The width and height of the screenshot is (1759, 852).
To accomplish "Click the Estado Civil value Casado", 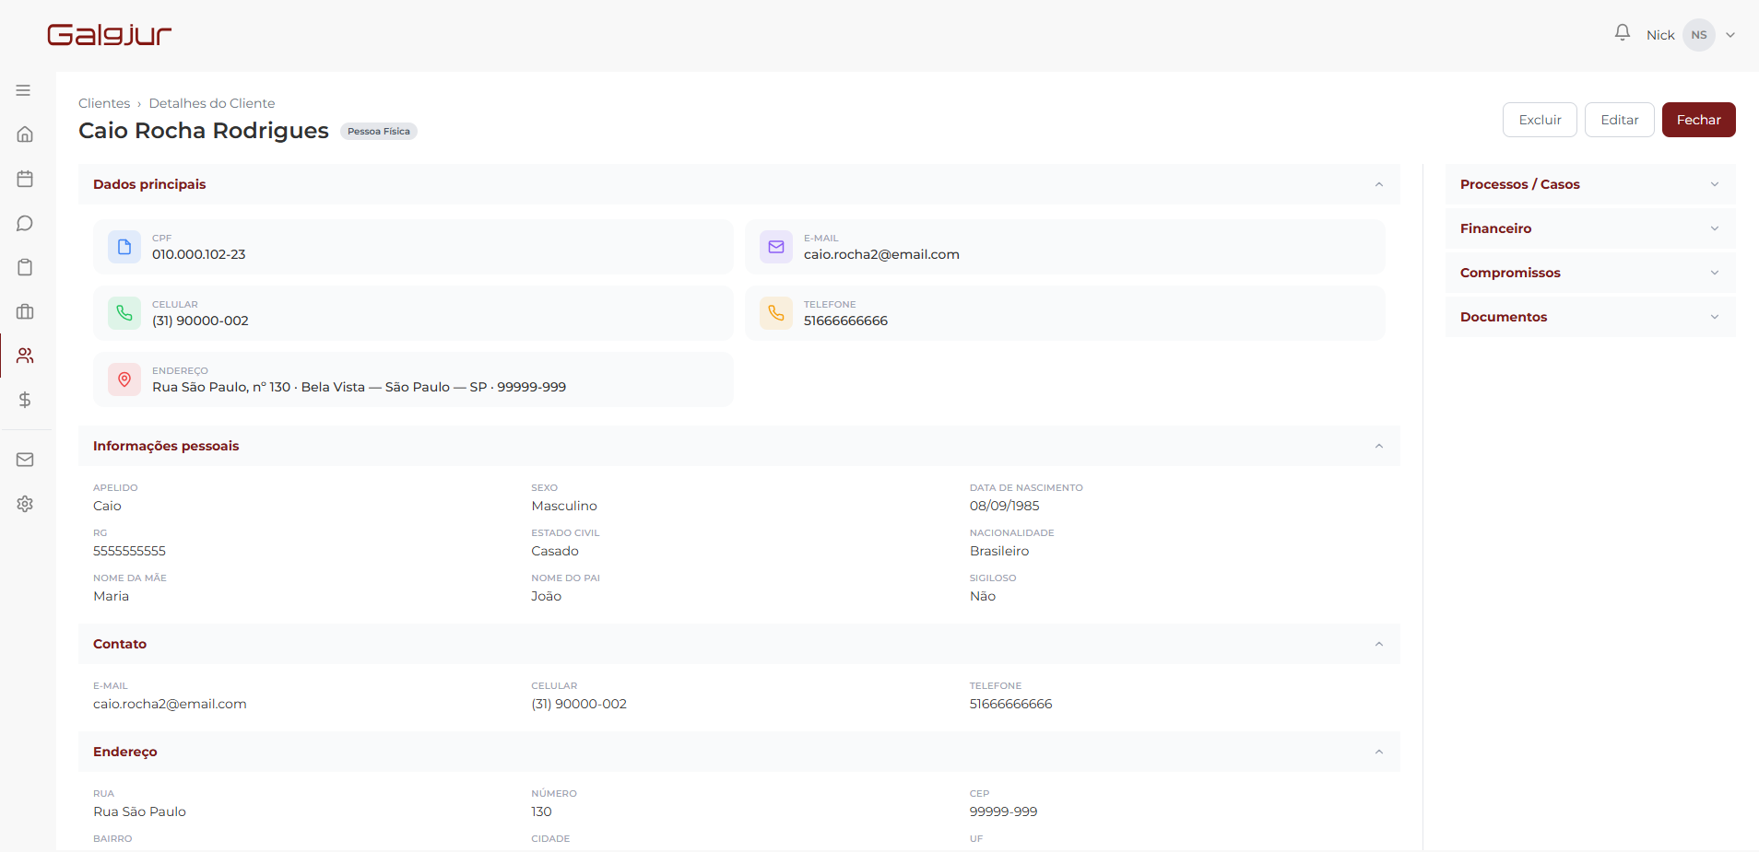I will 555,551.
